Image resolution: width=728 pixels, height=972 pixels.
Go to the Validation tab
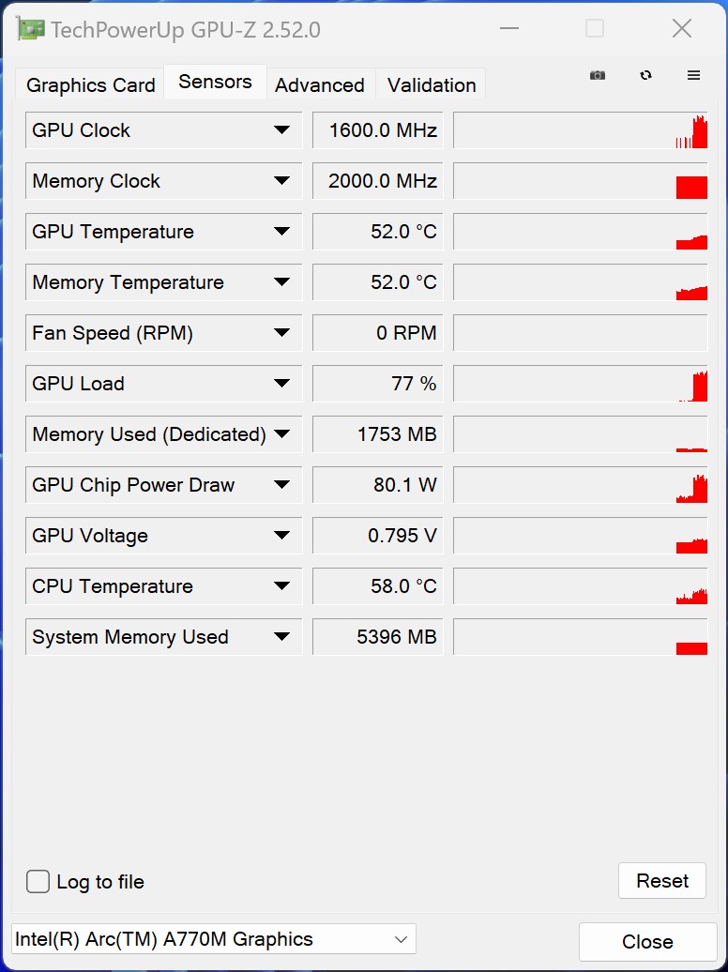click(432, 85)
